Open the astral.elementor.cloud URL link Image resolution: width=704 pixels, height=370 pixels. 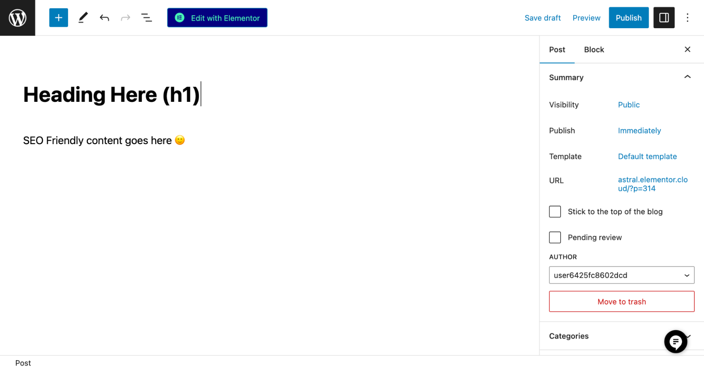653,184
